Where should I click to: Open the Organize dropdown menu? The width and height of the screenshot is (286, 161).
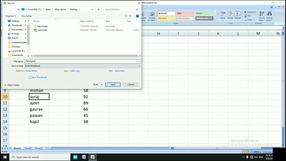point(11,16)
